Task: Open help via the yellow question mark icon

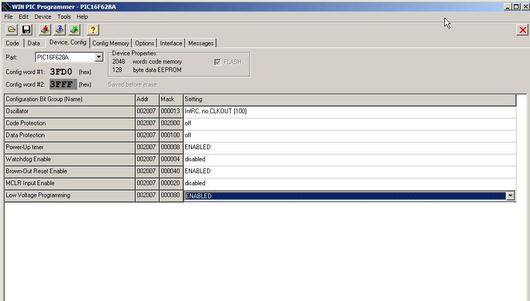Action: pyautogui.click(x=93, y=30)
